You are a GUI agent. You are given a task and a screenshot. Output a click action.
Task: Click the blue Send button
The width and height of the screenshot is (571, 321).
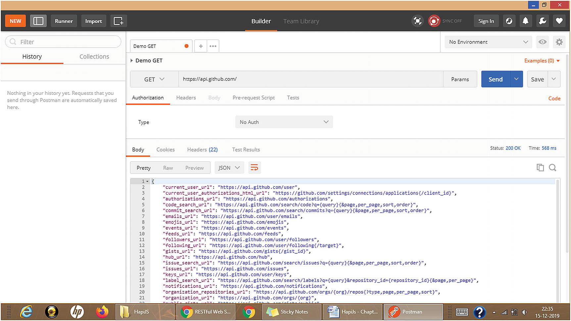click(x=495, y=79)
